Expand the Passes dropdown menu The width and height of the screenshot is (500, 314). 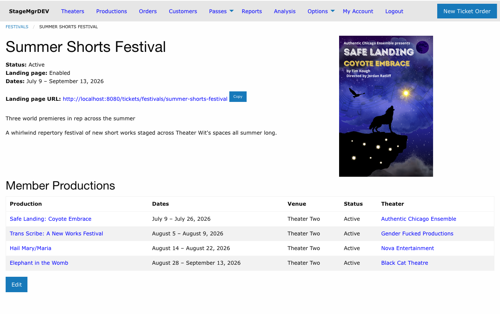[221, 11]
